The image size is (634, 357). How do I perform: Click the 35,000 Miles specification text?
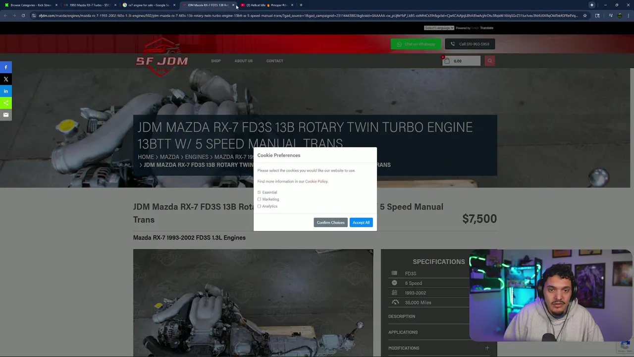(418, 302)
